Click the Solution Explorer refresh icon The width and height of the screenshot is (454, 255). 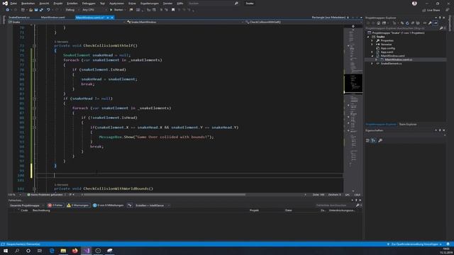pyautogui.click(x=407, y=23)
